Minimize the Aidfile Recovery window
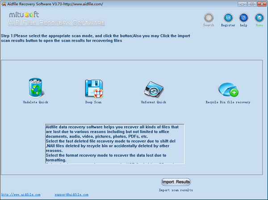268x200 pixels. click(243, 4)
